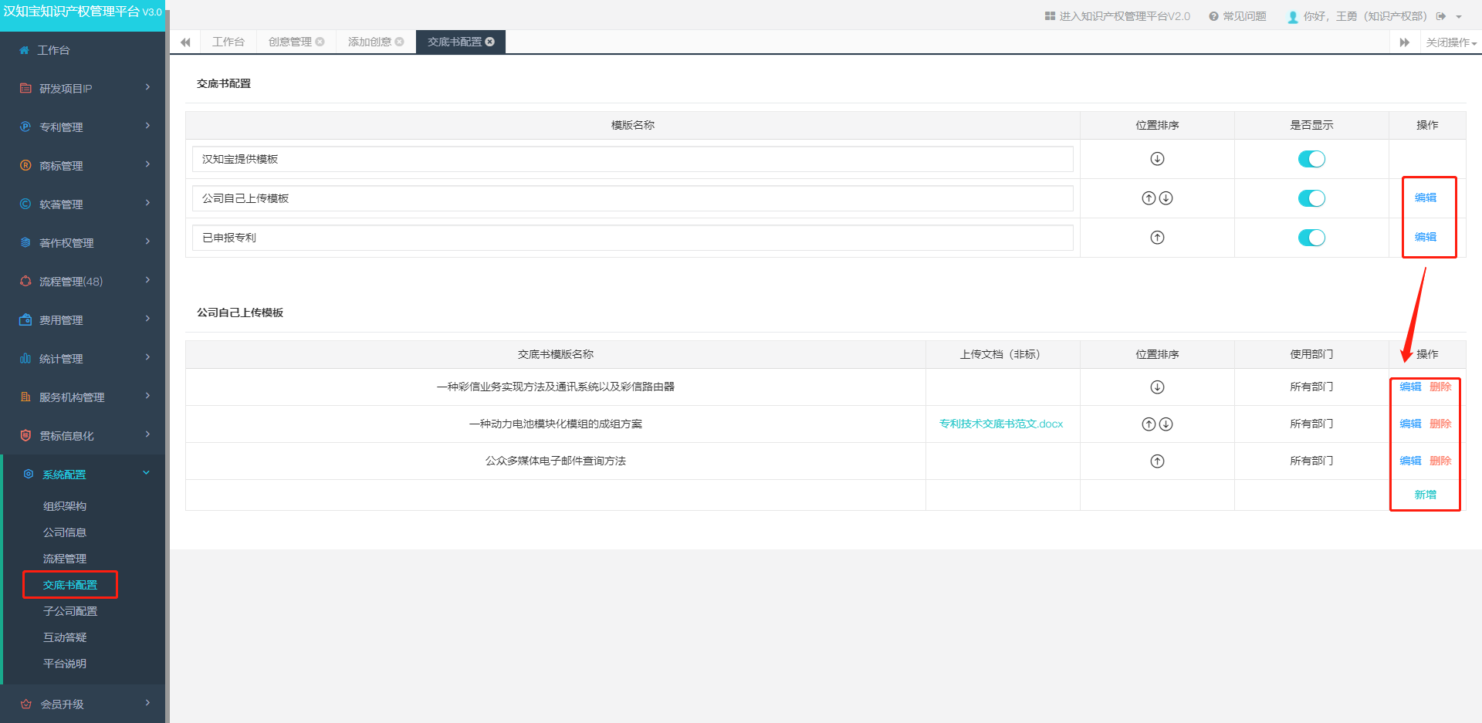This screenshot has width=1482, height=723.
Task: Toggle display switch for 已申报专利
Action: pyautogui.click(x=1311, y=238)
